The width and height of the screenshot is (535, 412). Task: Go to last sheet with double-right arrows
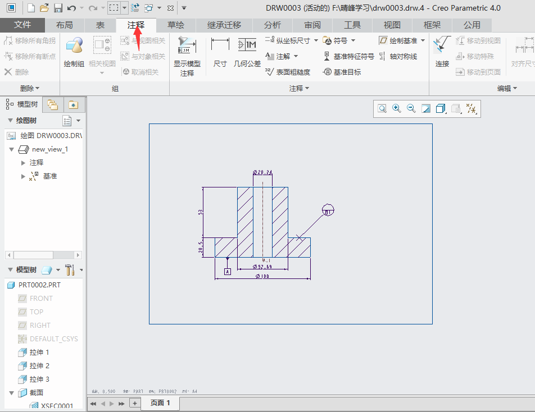click(121, 404)
